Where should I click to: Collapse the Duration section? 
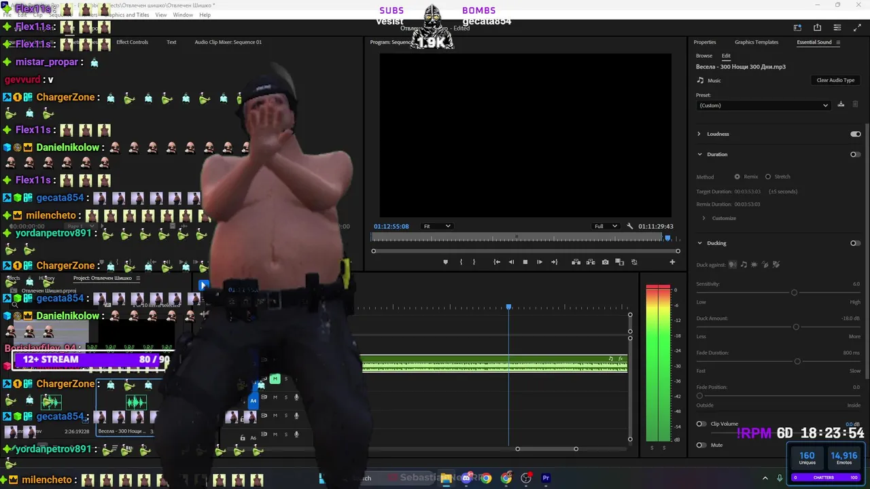(x=699, y=154)
